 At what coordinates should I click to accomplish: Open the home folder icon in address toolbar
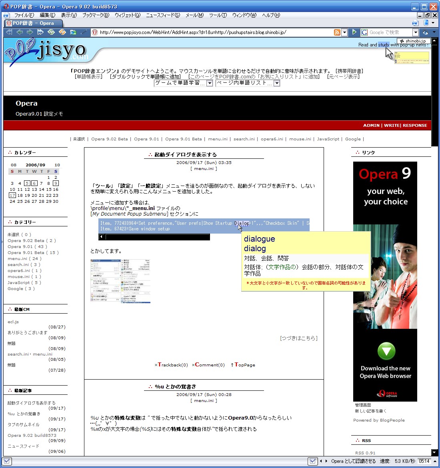tap(73, 32)
